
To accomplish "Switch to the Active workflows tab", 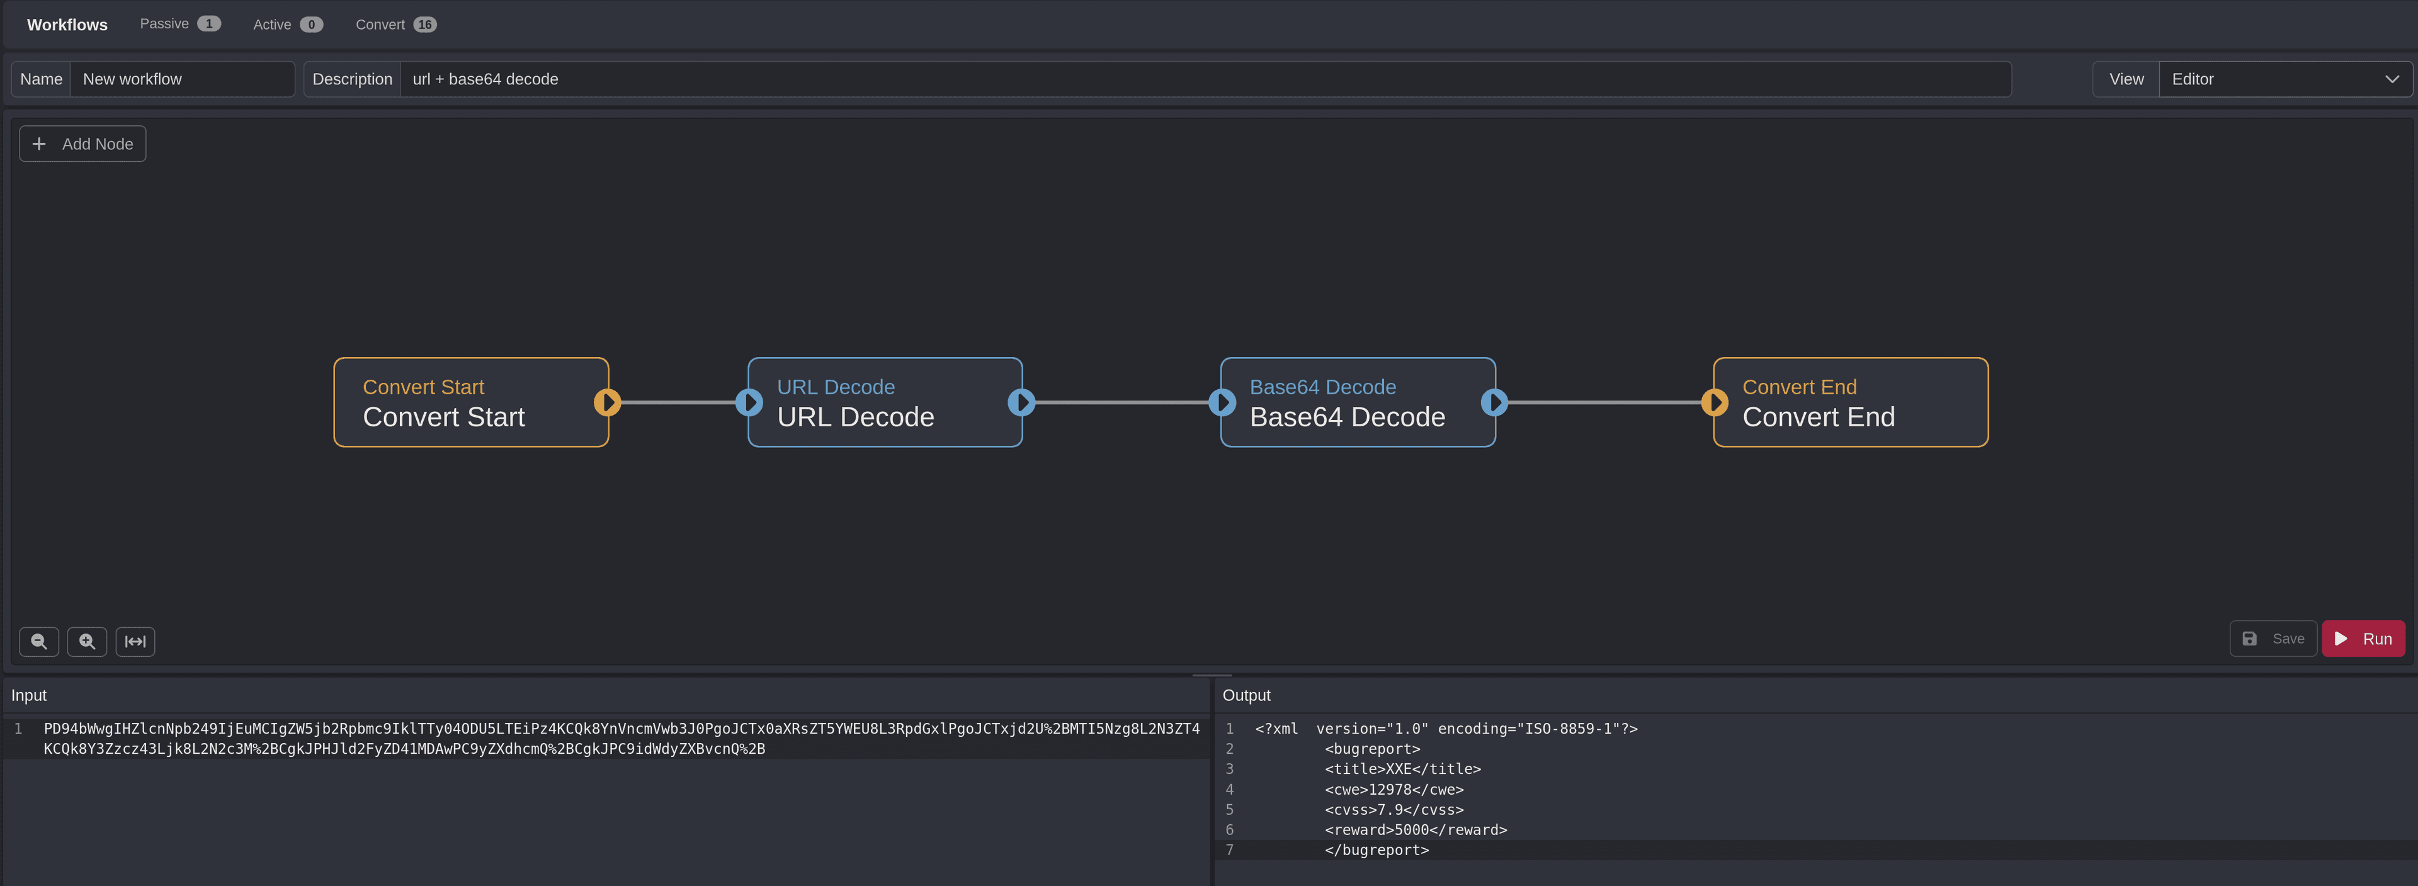I will [x=287, y=23].
